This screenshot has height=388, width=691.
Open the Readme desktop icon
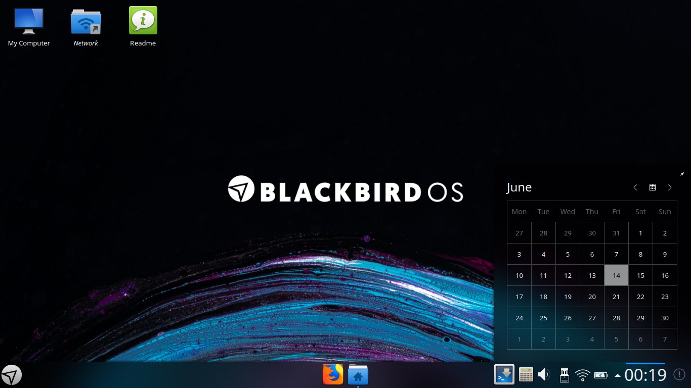143,27
